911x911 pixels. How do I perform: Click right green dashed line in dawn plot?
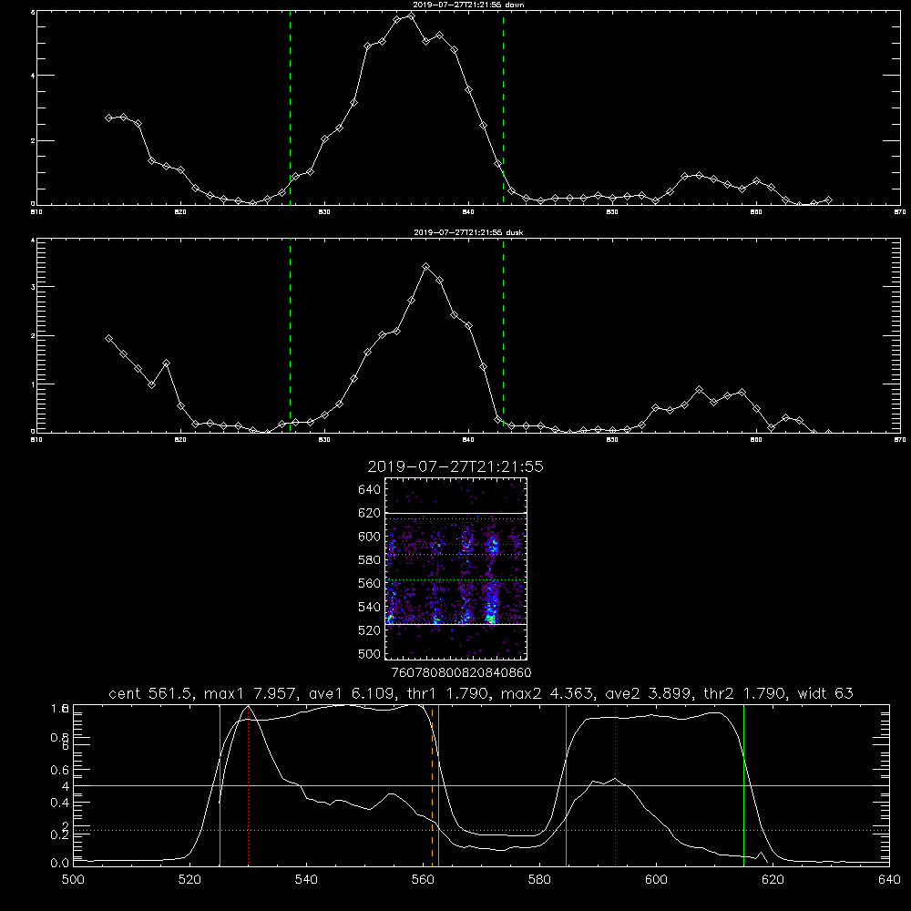tap(503, 110)
